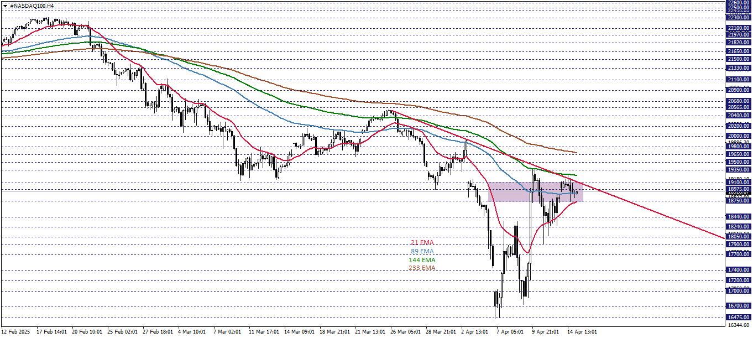Click the 21500.00 price level label
Viewport: 753px width, 338px height.
click(x=739, y=59)
